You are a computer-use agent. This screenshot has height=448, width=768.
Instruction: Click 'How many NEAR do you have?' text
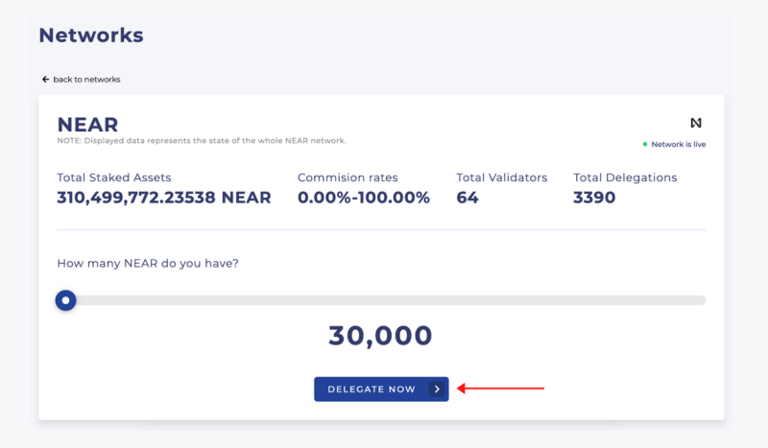point(148,264)
